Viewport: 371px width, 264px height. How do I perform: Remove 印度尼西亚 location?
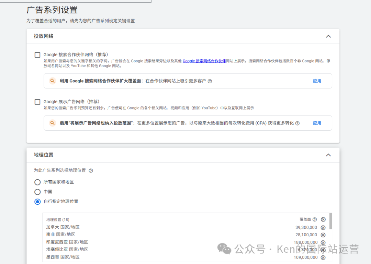[323, 242]
